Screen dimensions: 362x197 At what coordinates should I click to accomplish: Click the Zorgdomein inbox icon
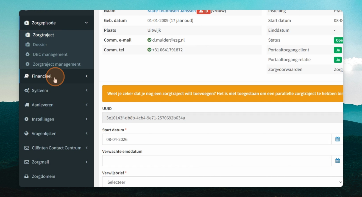(27, 176)
